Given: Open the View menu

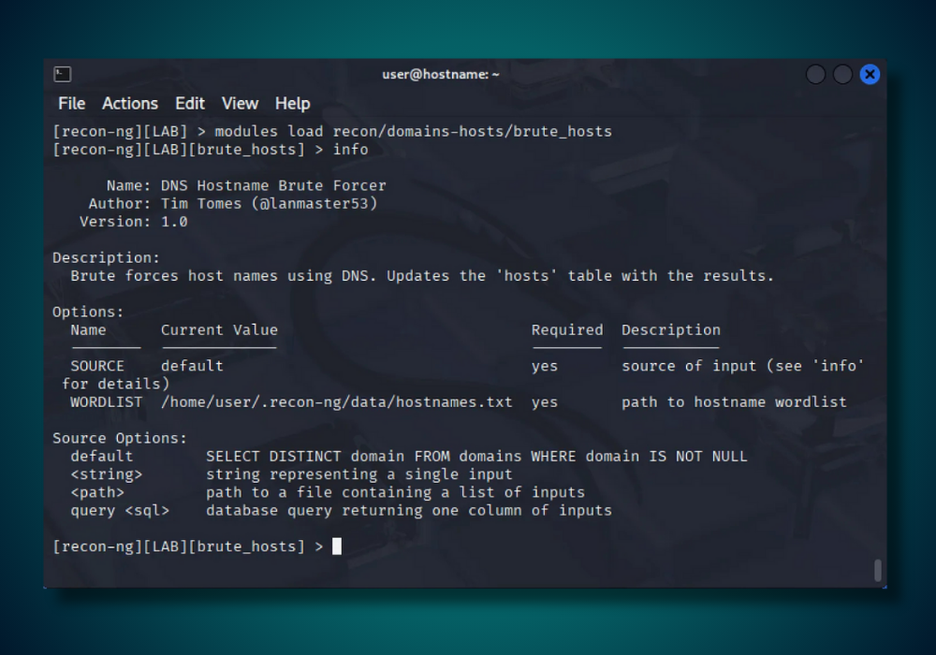Looking at the screenshot, I should click(x=240, y=104).
